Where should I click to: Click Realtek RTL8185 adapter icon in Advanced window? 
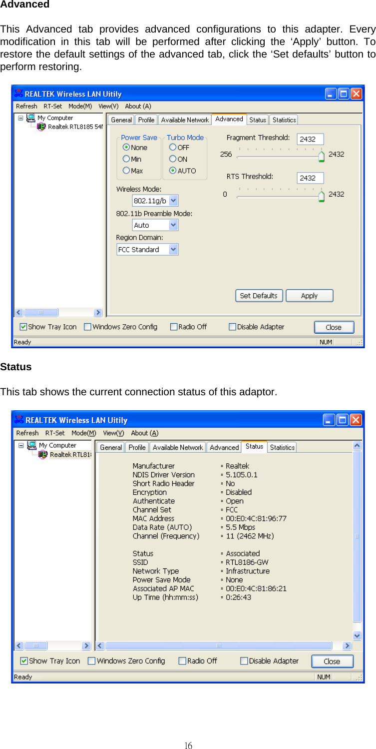(x=42, y=127)
